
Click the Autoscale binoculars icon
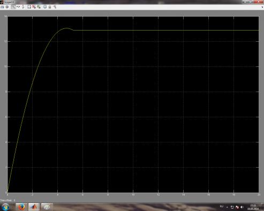(29, 7)
